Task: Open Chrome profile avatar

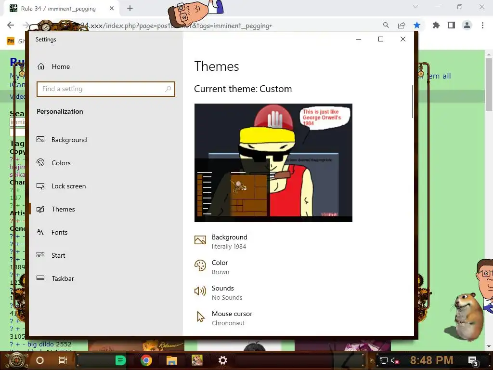Action: [x=467, y=26]
